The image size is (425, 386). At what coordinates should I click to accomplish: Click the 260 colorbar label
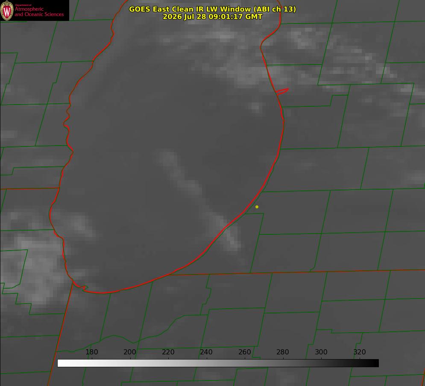[244, 352]
